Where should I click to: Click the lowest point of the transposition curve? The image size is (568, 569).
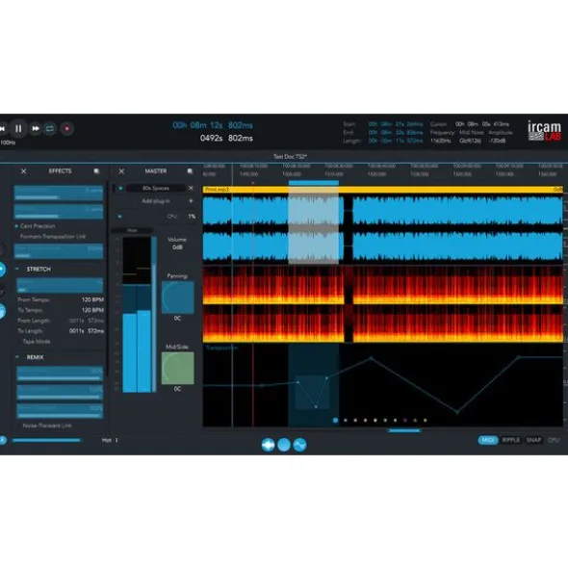[x=457, y=412]
